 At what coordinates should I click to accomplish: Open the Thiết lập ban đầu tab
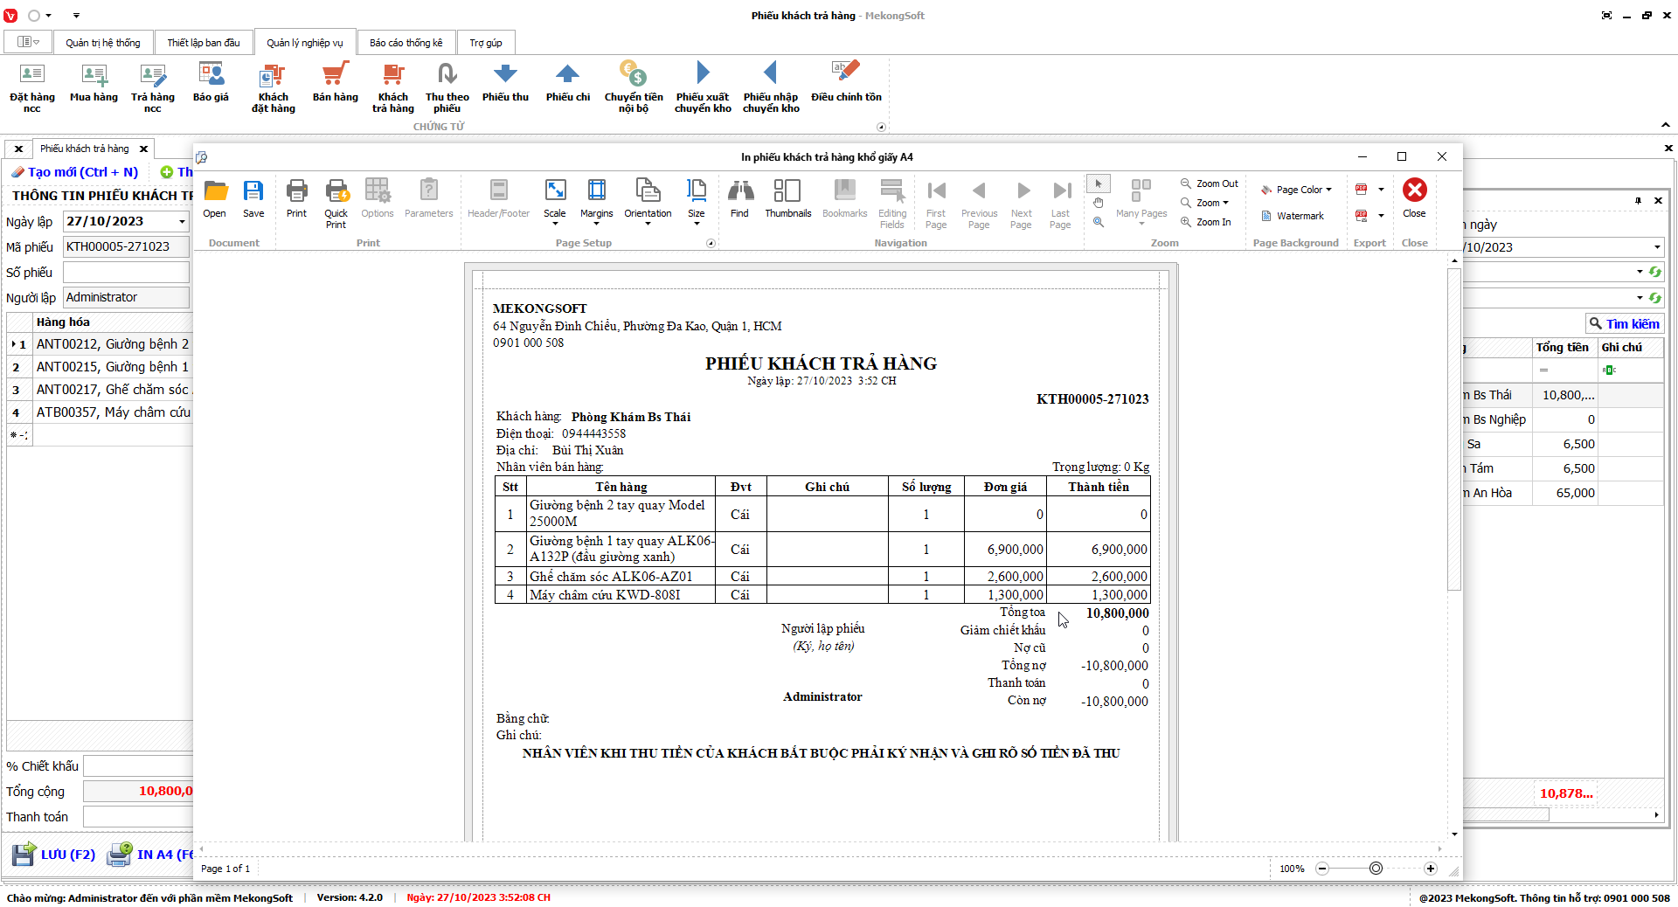[204, 43]
